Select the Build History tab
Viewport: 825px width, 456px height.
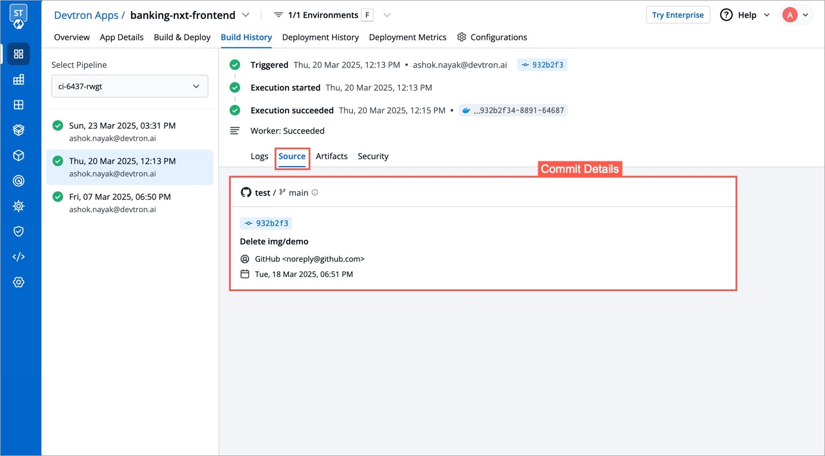coord(246,37)
